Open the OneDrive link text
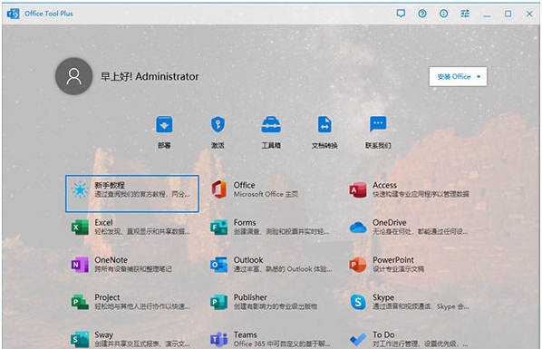Screen dimensions: 542x349 click(x=389, y=222)
